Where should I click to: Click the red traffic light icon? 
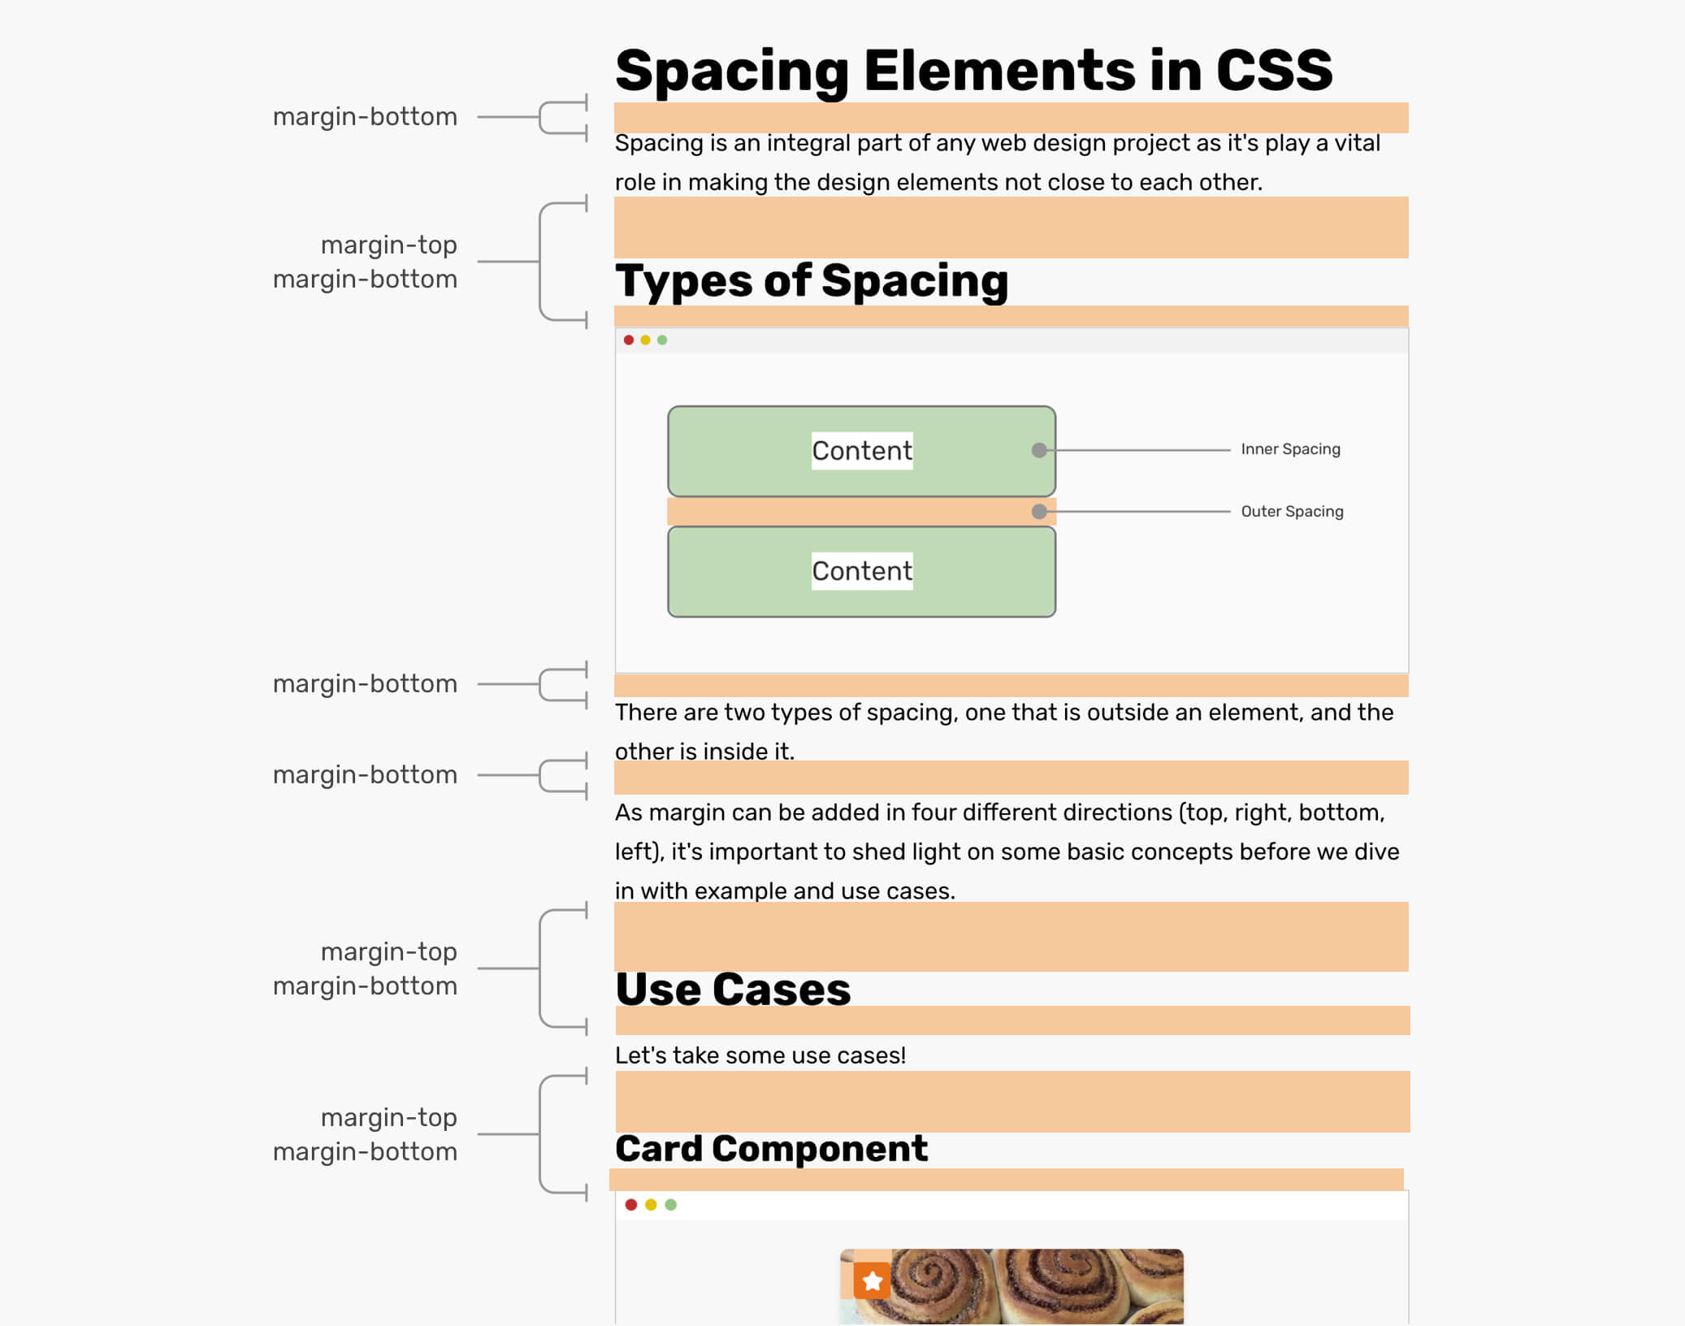pyautogui.click(x=630, y=340)
